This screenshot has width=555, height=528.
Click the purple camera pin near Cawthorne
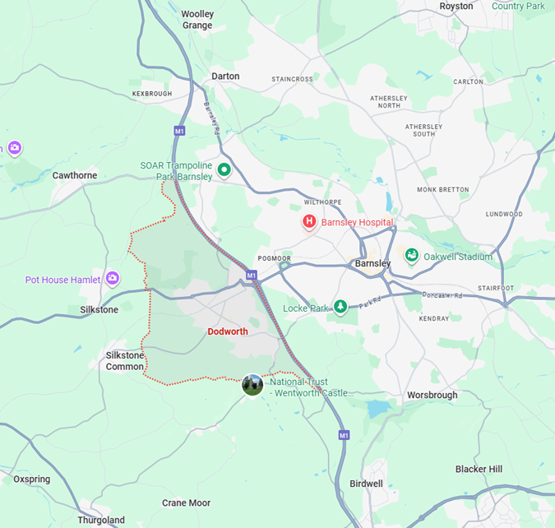tap(15, 148)
